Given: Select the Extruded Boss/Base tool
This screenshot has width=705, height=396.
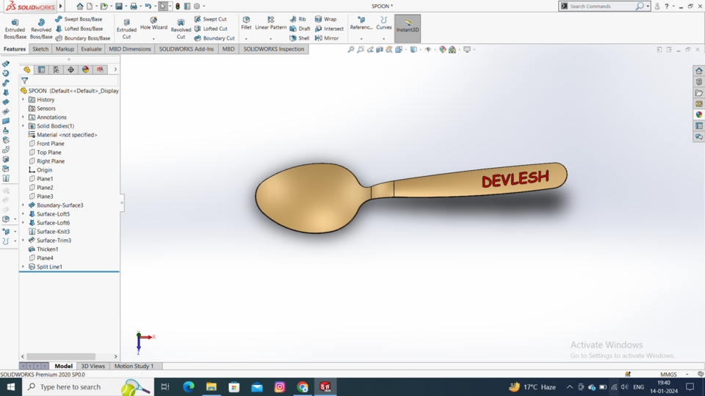Looking at the screenshot, I should [15, 29].
